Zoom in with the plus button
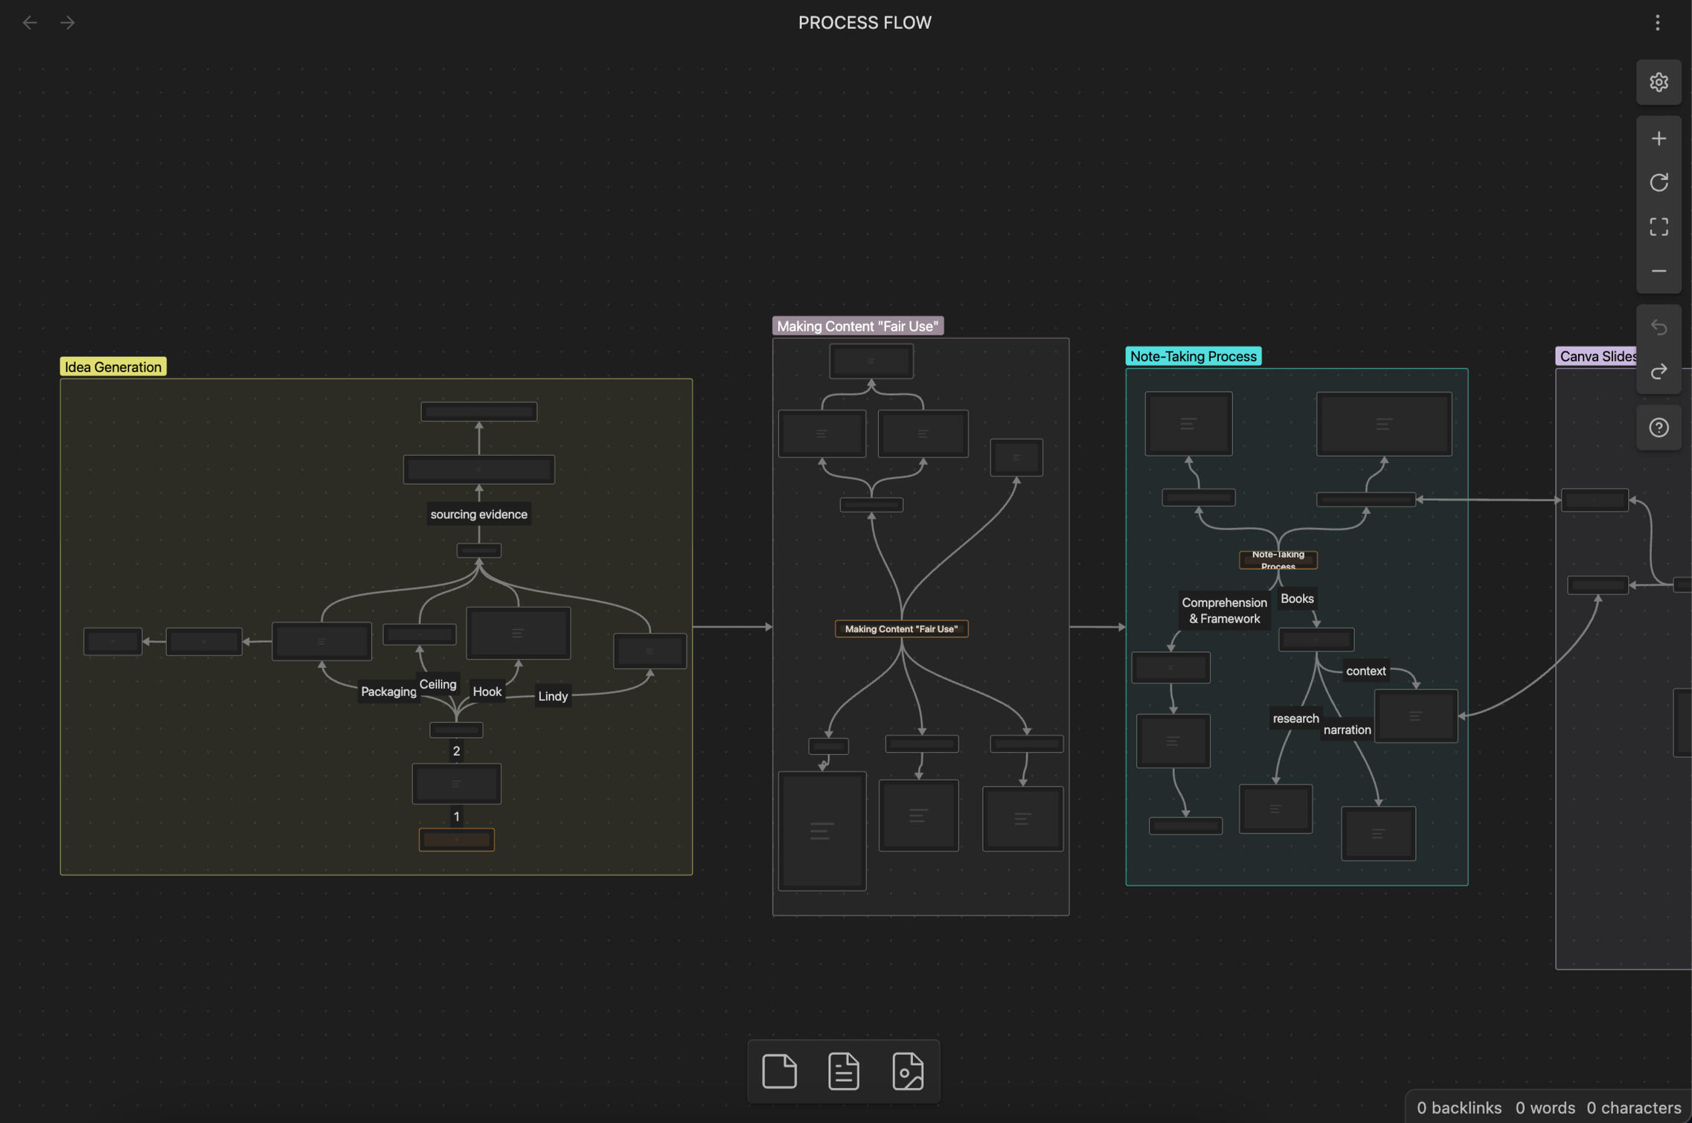Screen dimensions: 1692x1123 click(x=1659, y=139)
